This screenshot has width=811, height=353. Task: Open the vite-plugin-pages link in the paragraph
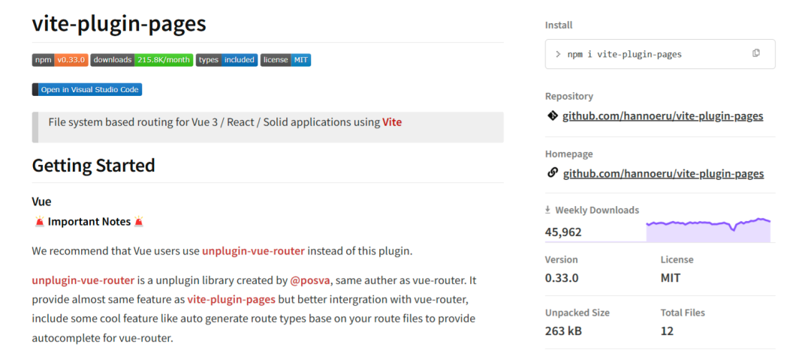pos(231,299)
